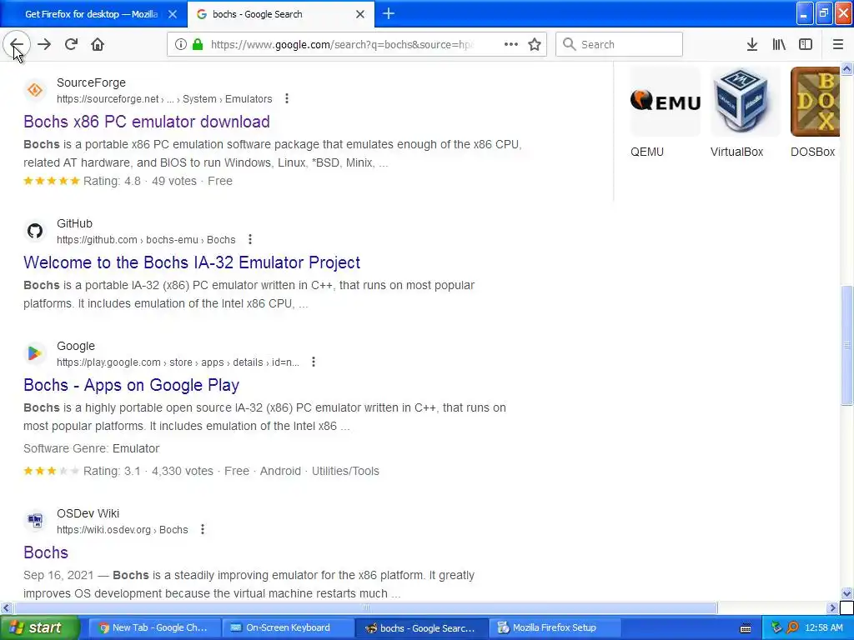Close the Get Firefox for desktop tab
This screenshot has width=854, height=640.
(172, 14)
